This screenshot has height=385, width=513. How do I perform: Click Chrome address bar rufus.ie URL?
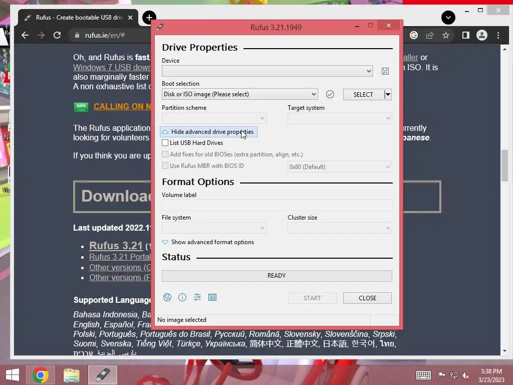pos(105,35)
